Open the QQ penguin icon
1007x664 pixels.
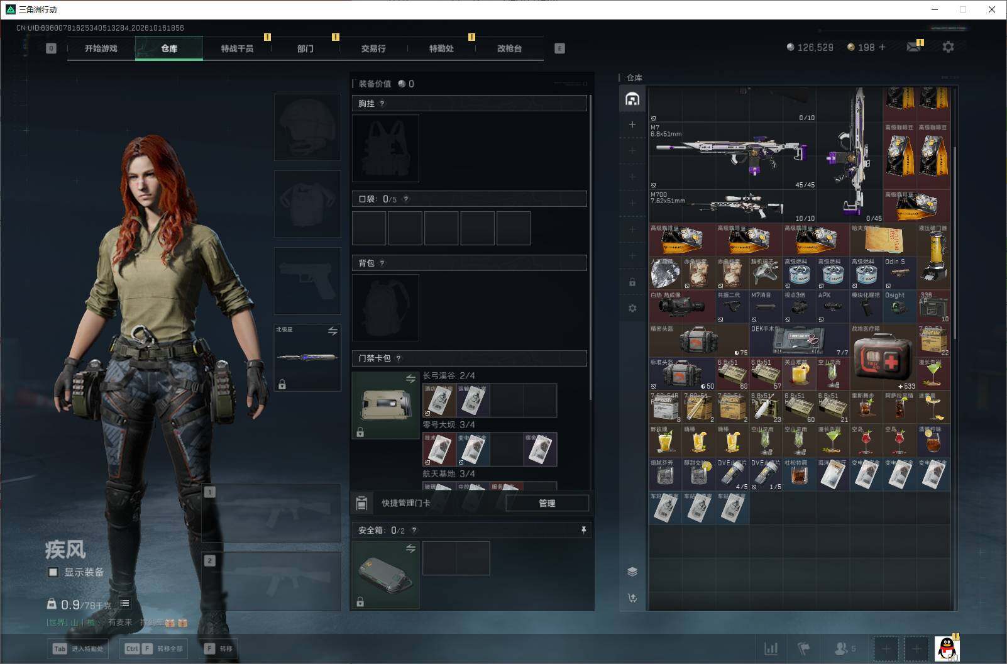point(947,648)
